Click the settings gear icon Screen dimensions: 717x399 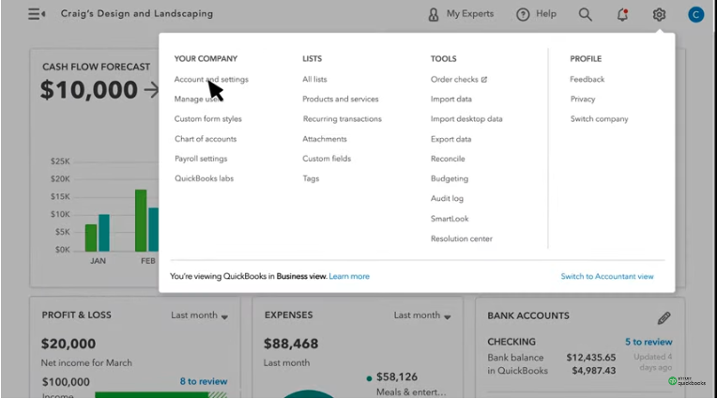click(659, 14)
